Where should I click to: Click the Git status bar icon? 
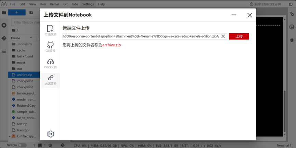click(63, 145)
